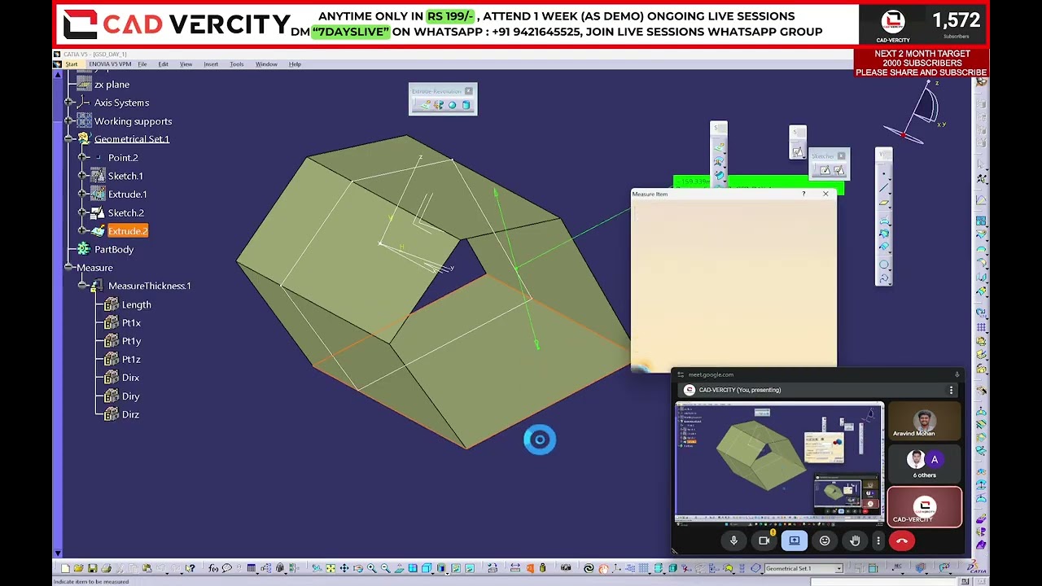
Task: Select the Spline curve tool in wireframe toolbar
Action: [x=883, y=278]
